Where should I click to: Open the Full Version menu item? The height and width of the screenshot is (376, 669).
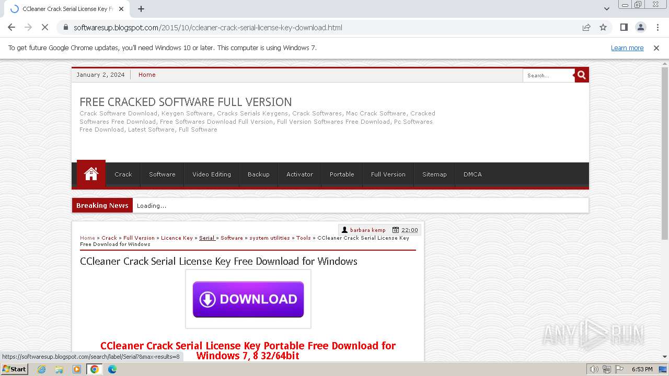(388, 174)
